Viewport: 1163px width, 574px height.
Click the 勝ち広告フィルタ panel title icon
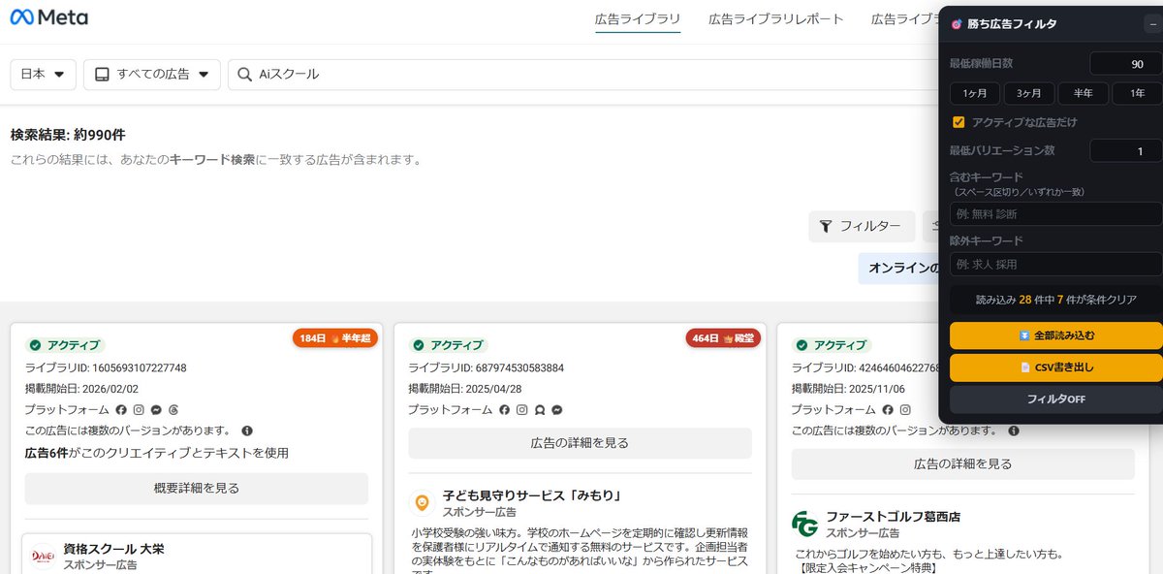point(957,24)
